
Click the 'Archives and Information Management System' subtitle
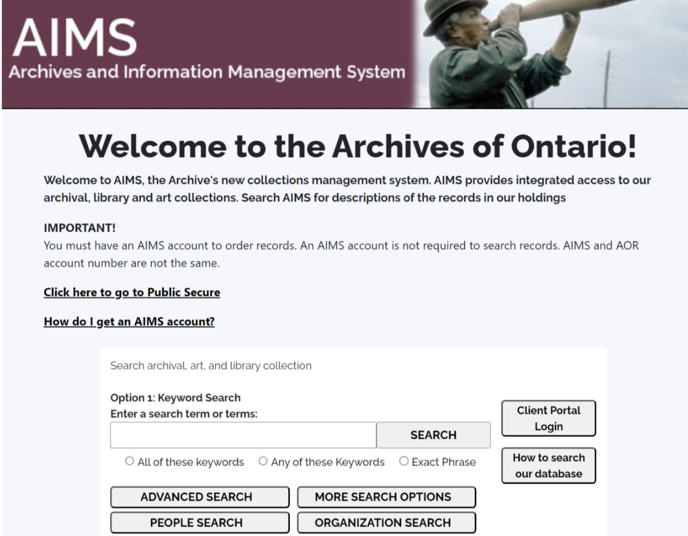pos(207,72)
